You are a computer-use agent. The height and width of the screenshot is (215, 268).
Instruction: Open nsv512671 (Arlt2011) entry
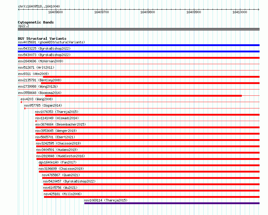(36, 67)
